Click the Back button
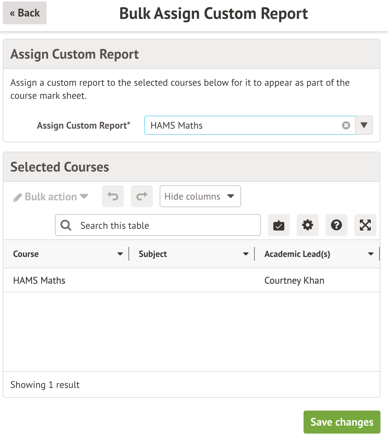Viewport: 388px width, 437px height. [25, 13]
